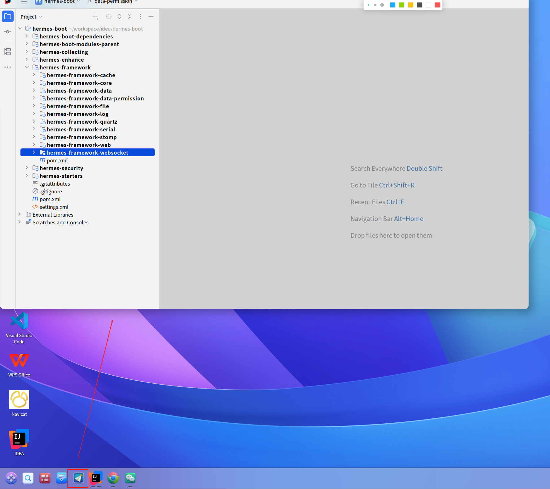This screenshot has height=489, width=550.
Task: Click Expand All in Project panel
Action: [119, 16]
